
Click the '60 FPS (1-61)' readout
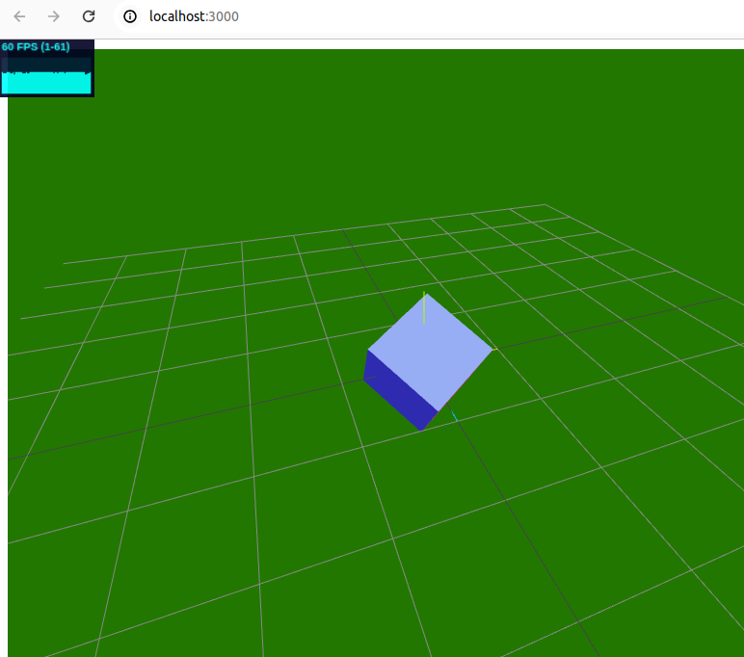coord(36,47)
